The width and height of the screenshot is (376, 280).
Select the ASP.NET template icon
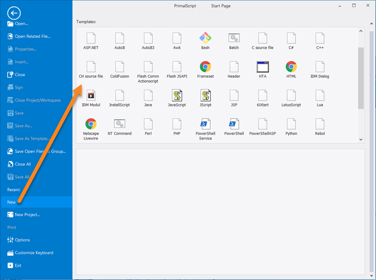point(91,38)
